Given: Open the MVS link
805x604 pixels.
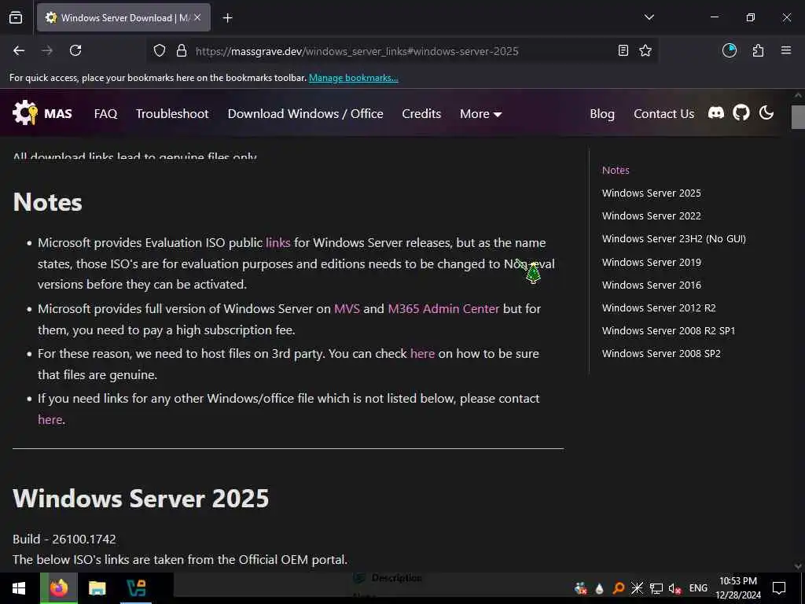Looking at the screenshot, I should pos(347,308).
